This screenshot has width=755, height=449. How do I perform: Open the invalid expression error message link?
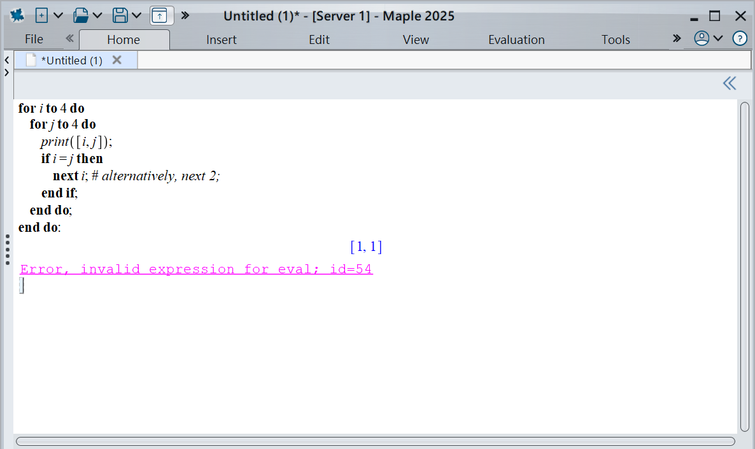(196, 269)
